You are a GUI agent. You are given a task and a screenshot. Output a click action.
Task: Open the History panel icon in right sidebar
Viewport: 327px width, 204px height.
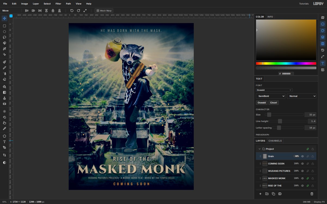323,50
